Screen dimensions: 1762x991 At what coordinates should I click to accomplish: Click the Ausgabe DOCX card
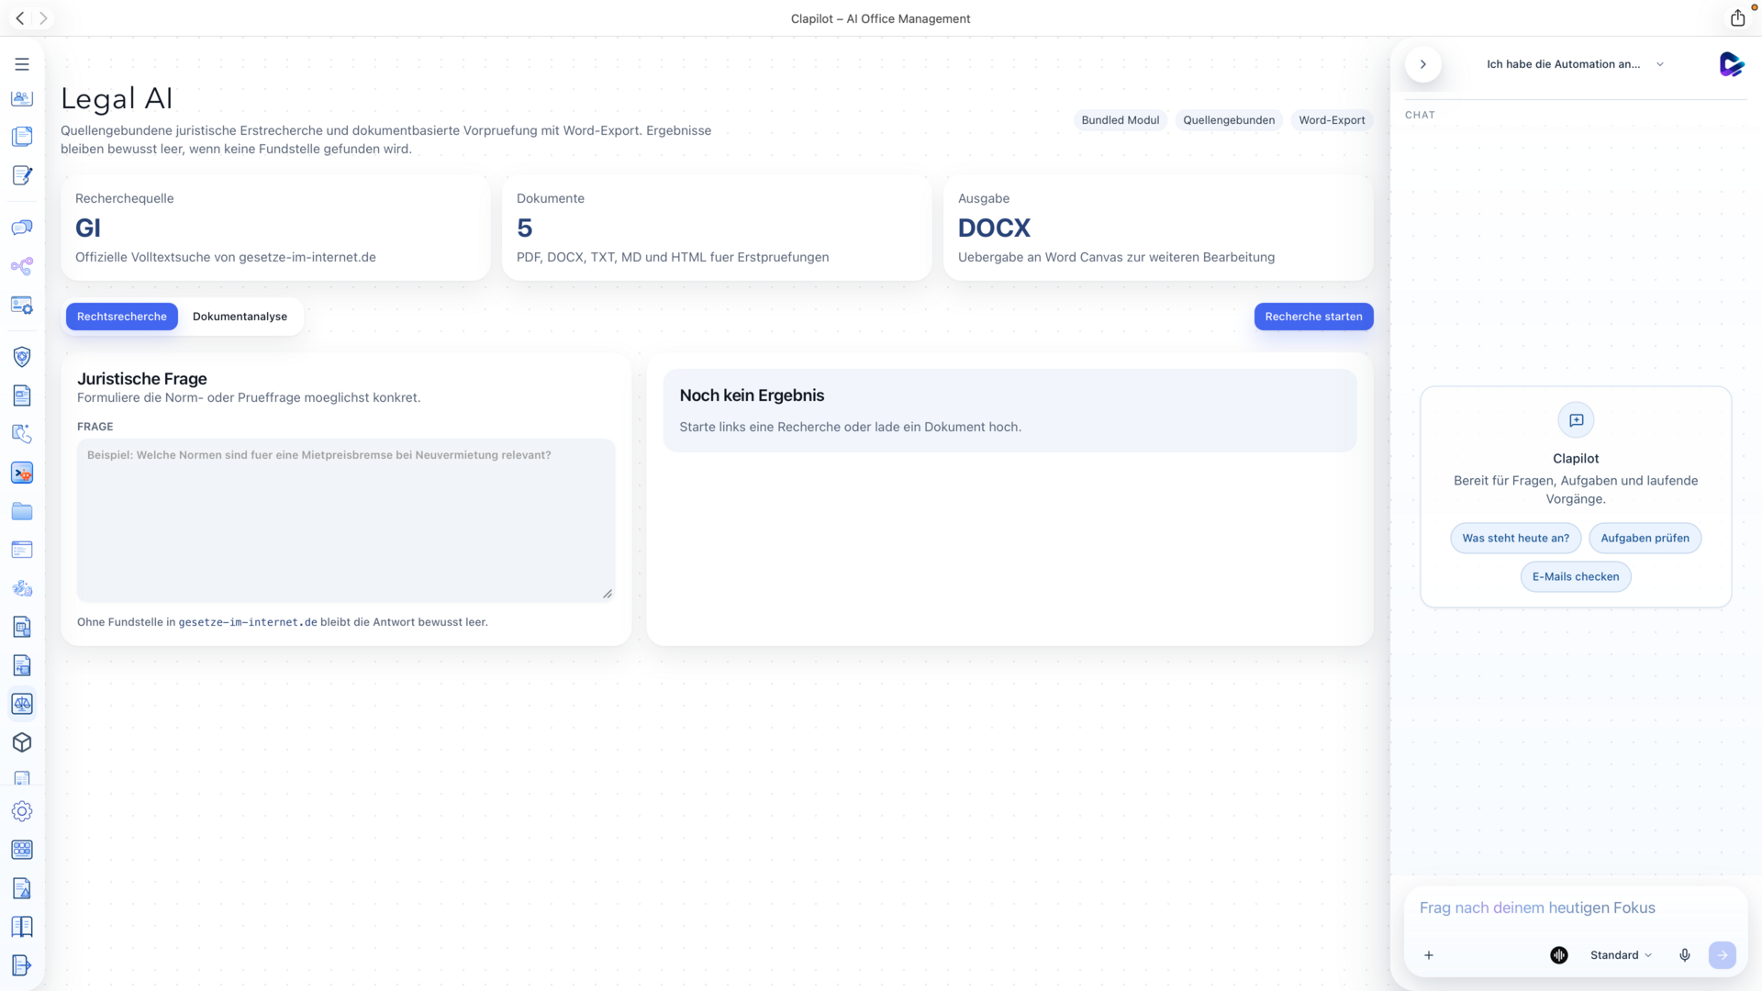(1158, 228)
